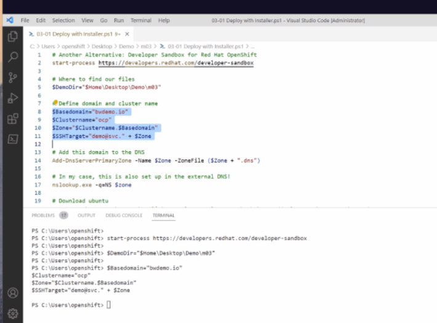This screenshot has height=323, width=437.
Task: Click the $Zone line in terminal output
Action: 84,282
